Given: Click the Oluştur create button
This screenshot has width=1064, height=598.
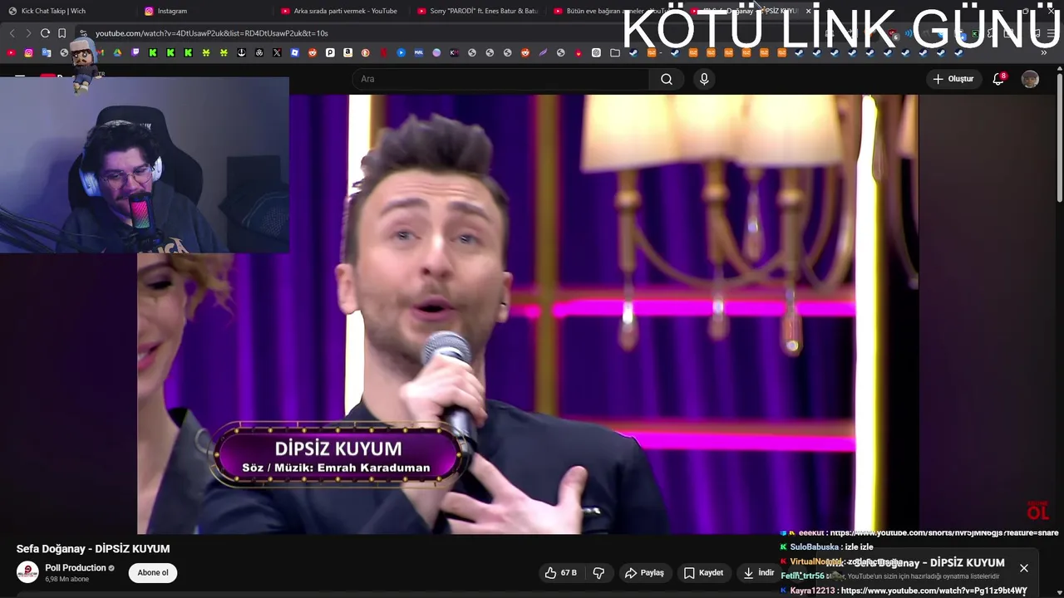Looking at the screenshot, I should pyautogui.click(x=953, y=79).
